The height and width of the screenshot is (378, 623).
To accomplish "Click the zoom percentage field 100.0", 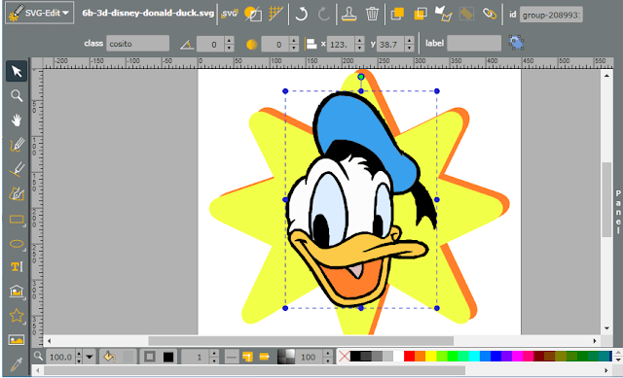I will pyautogui.click(x=60, y=357).
